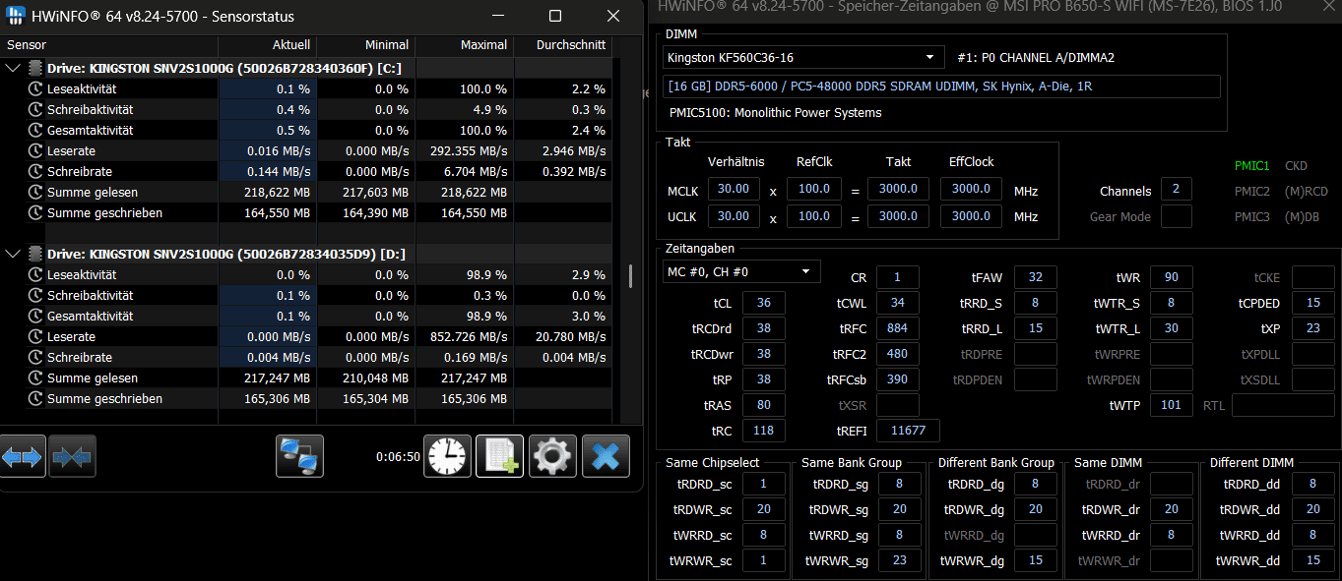This screenshot has width=1342, height=581.
Task: Click the sensor list vertical scrollbar thumb
Action: tap(631, 275)
